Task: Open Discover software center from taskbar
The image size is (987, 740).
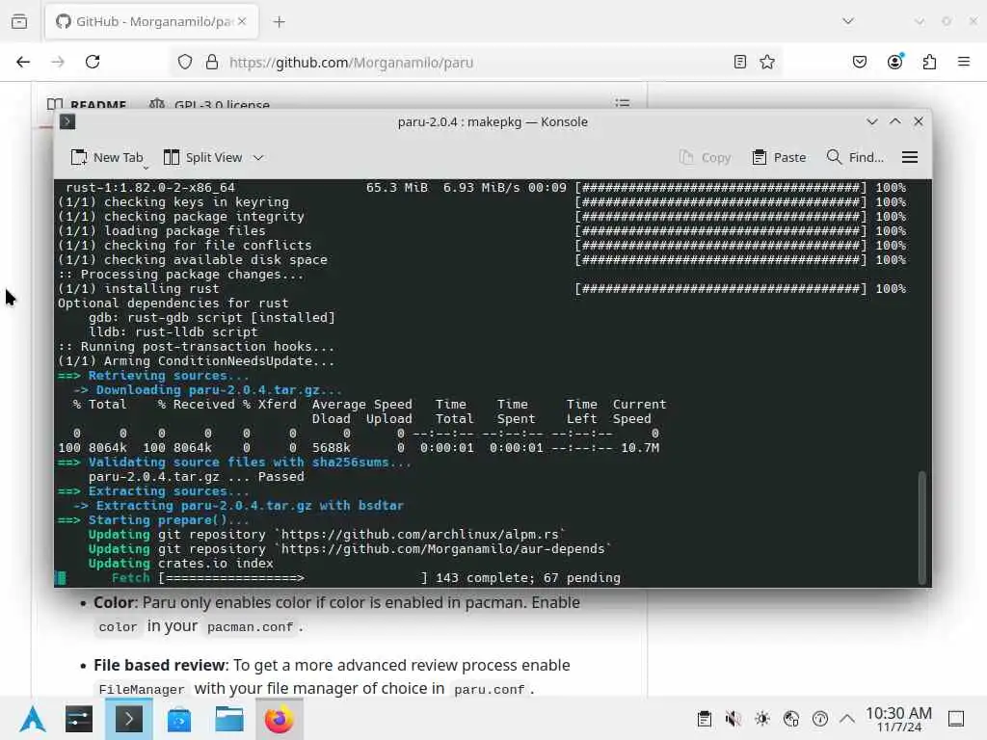Action: (179, 719)
